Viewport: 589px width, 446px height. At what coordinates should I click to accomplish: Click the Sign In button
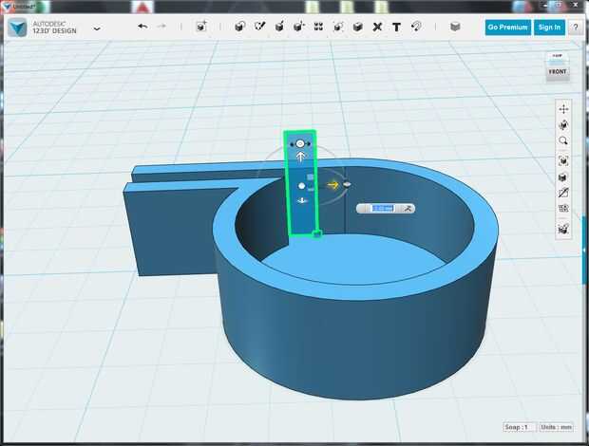pos(549,28)
